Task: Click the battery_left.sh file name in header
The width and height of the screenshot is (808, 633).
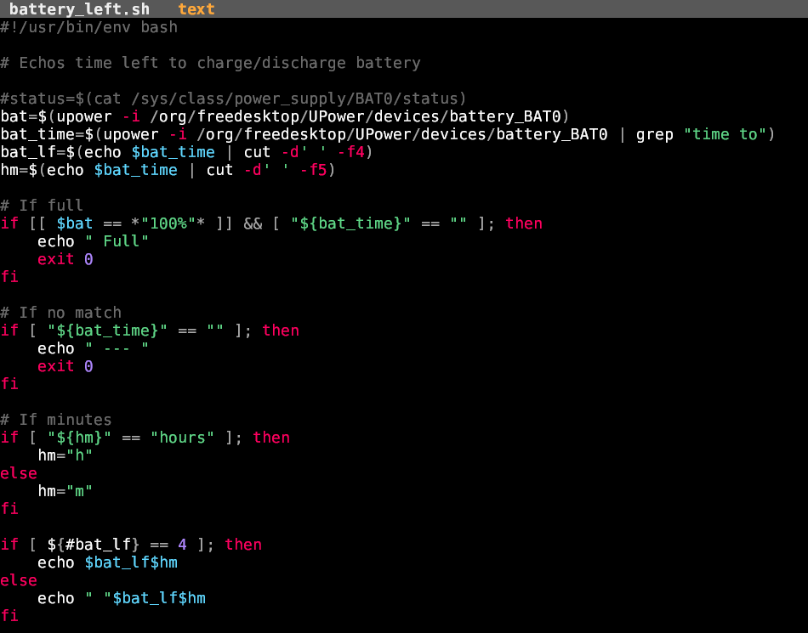Action: click(x=79, y=8)
